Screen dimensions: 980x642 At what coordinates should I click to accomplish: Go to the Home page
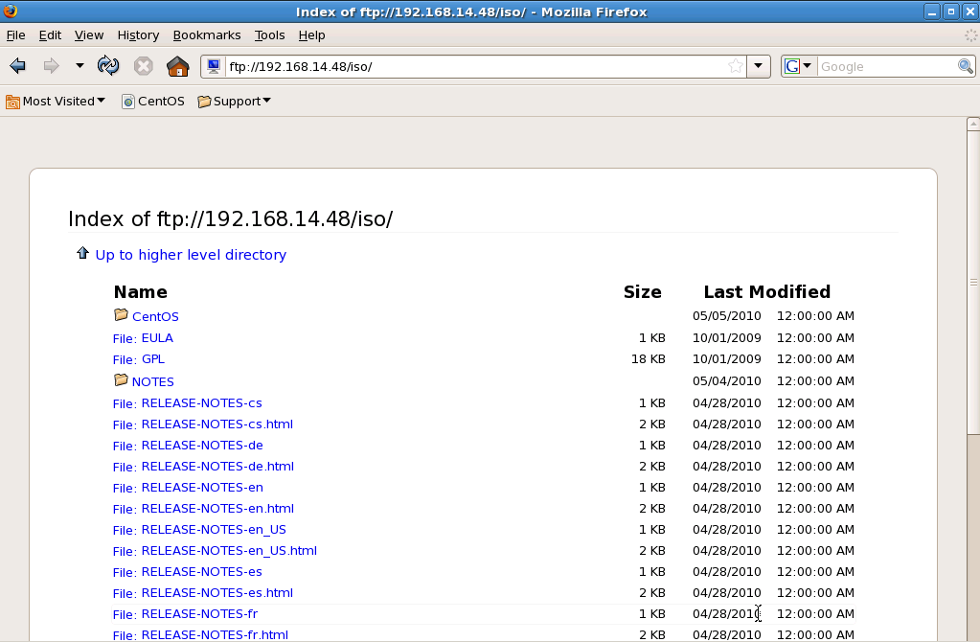(x=178, y=66)
